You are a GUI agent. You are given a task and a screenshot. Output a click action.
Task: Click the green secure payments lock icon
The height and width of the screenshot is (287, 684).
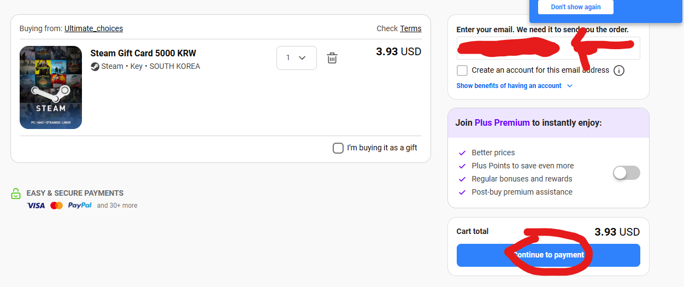[x=16, y=194]
